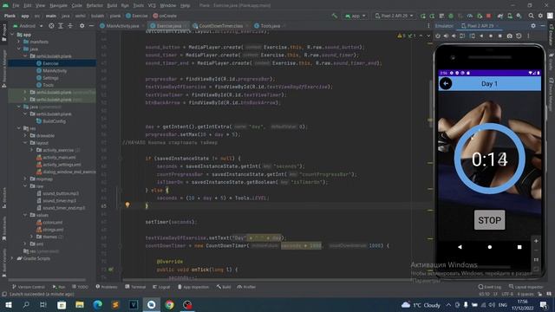Open File Explorer from taskbar

(x=79, y=304)
